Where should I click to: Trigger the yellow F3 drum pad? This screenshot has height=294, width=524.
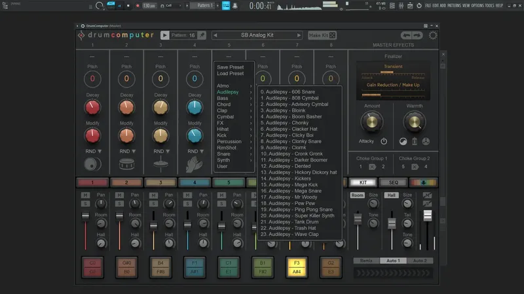click(297, 267)
